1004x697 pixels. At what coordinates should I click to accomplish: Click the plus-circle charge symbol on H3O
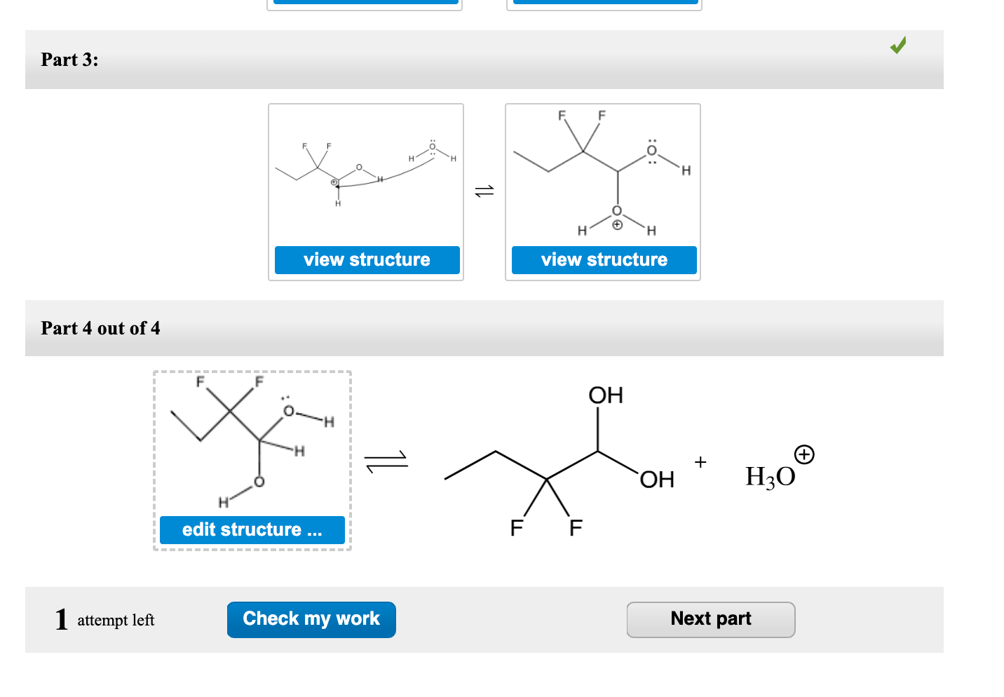pyautogui.click(x=805, y=454)
